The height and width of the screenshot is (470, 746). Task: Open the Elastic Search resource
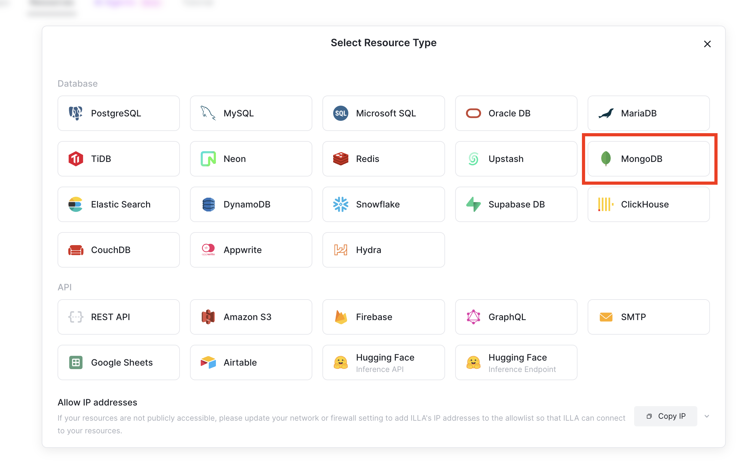click(x=118, y=204)
